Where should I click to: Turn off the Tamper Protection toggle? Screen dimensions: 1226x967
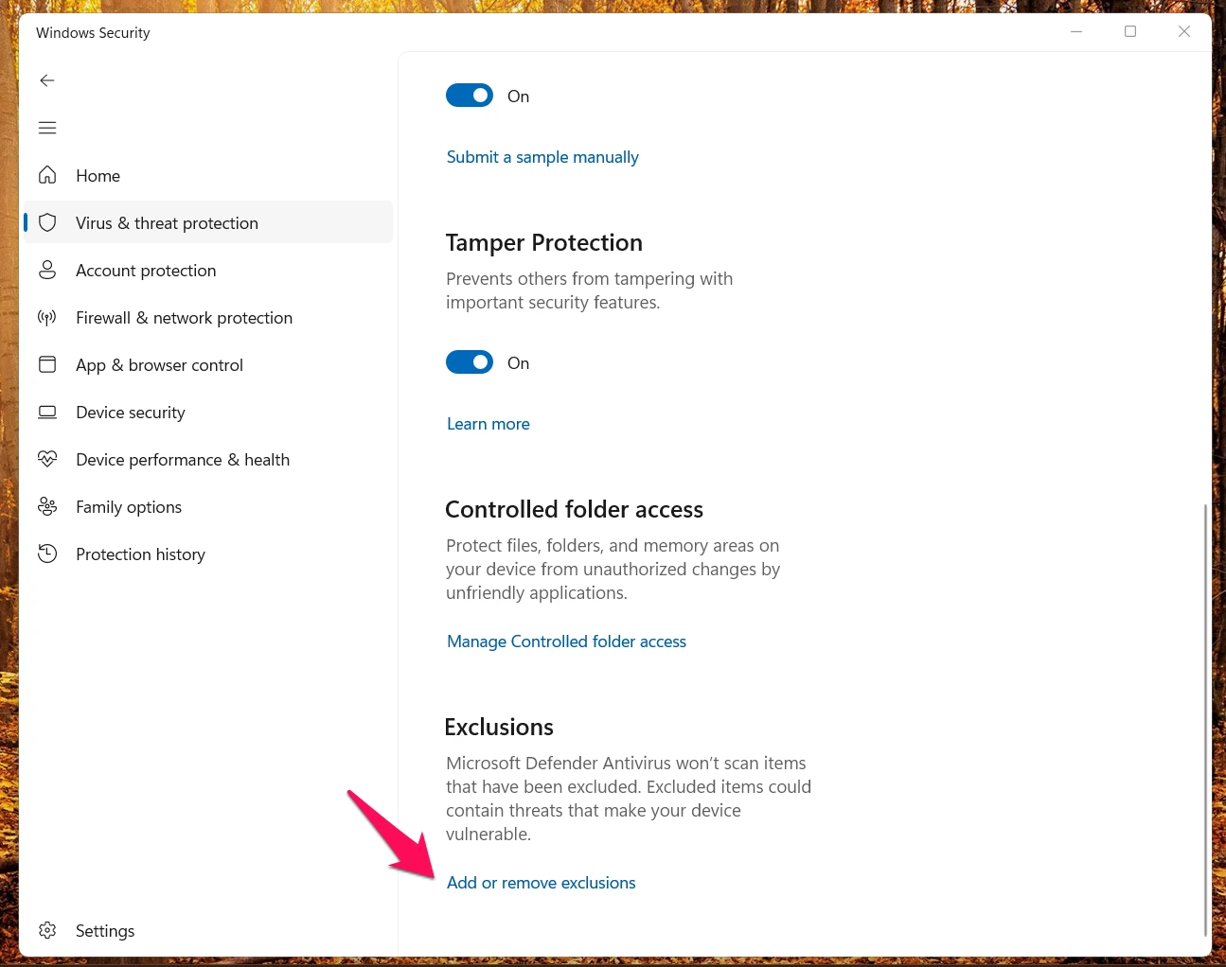tap(470, 362)
